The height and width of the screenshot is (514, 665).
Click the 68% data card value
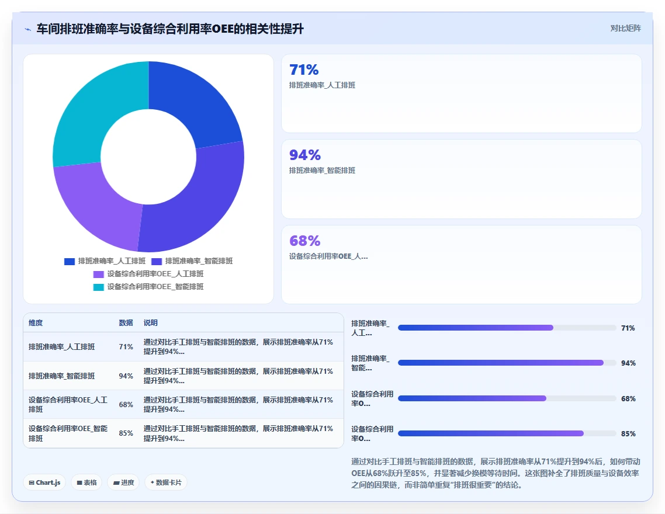(304, 241)
